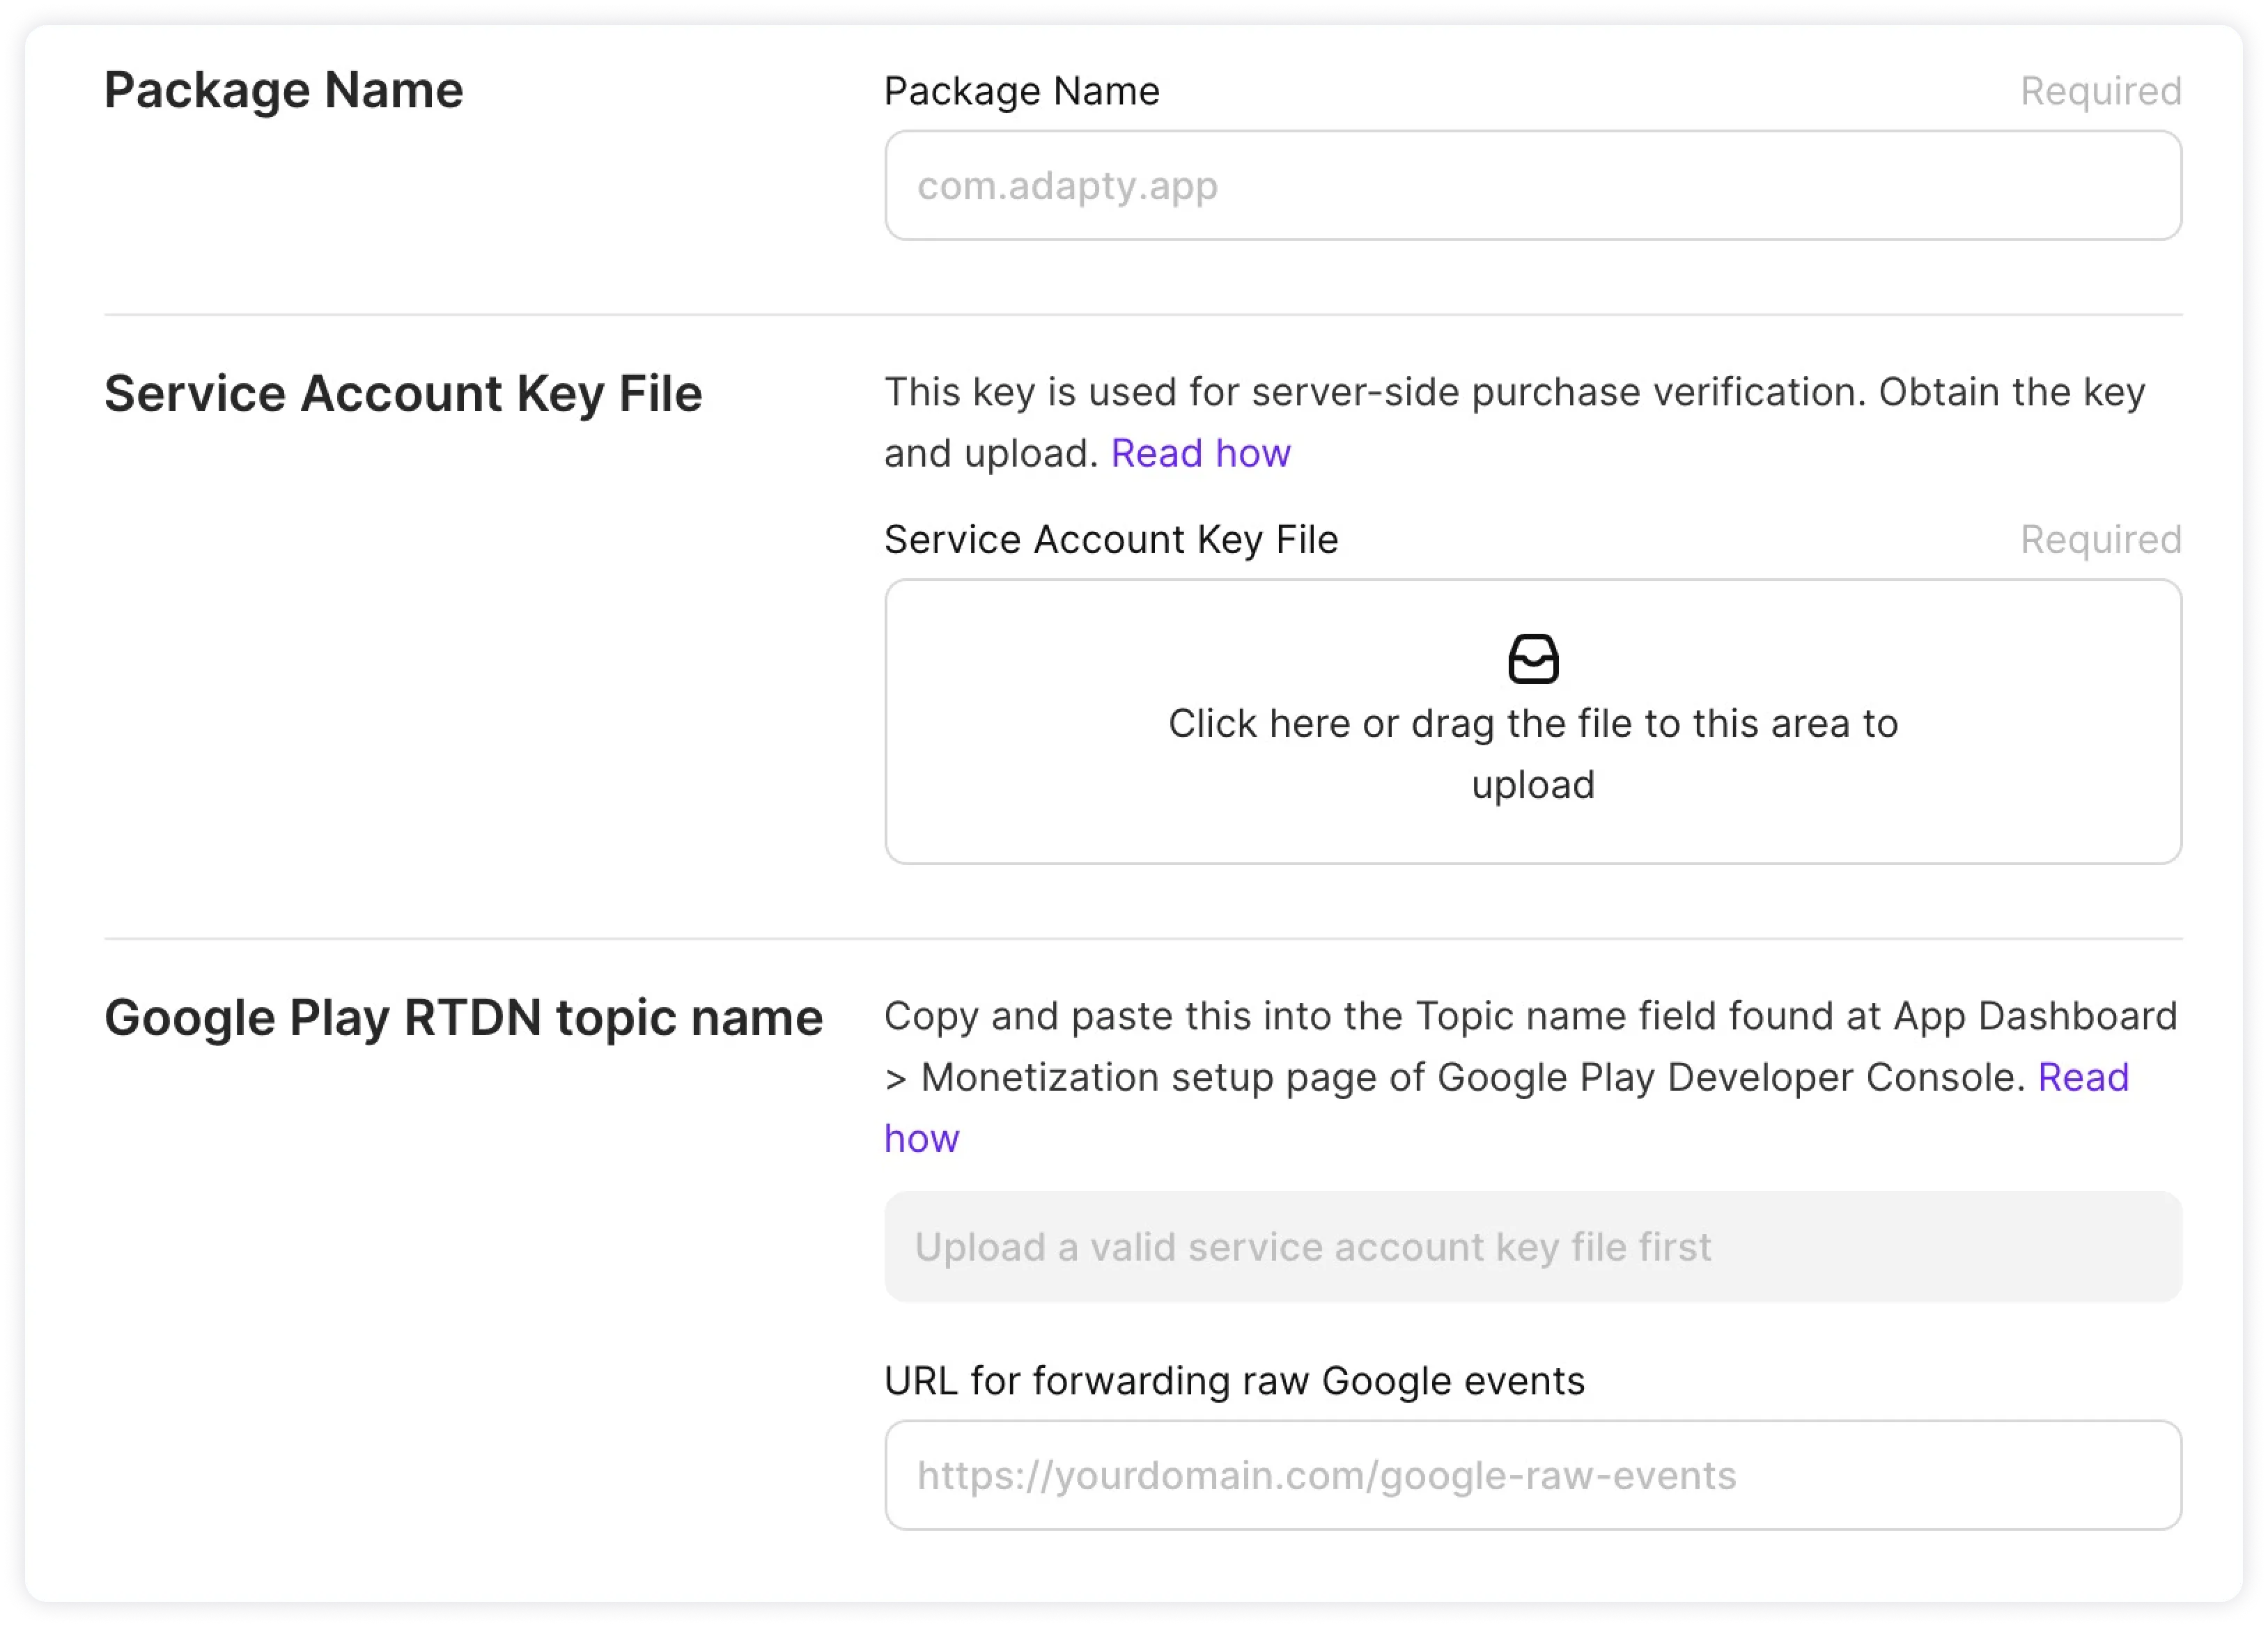The width and height of the screenshot is (2268, 1627).
Task: Click the bold Package Name section heading
Action: [x=284, y=90]
